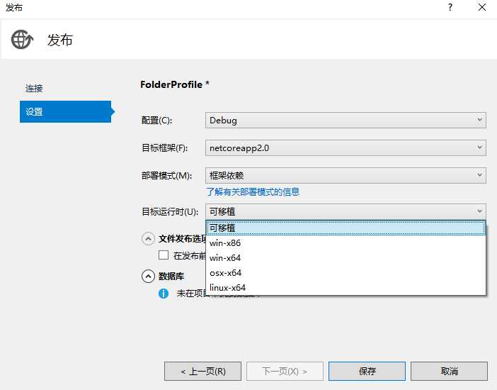
Task: Click the database info icon
Action: [164, 293]
